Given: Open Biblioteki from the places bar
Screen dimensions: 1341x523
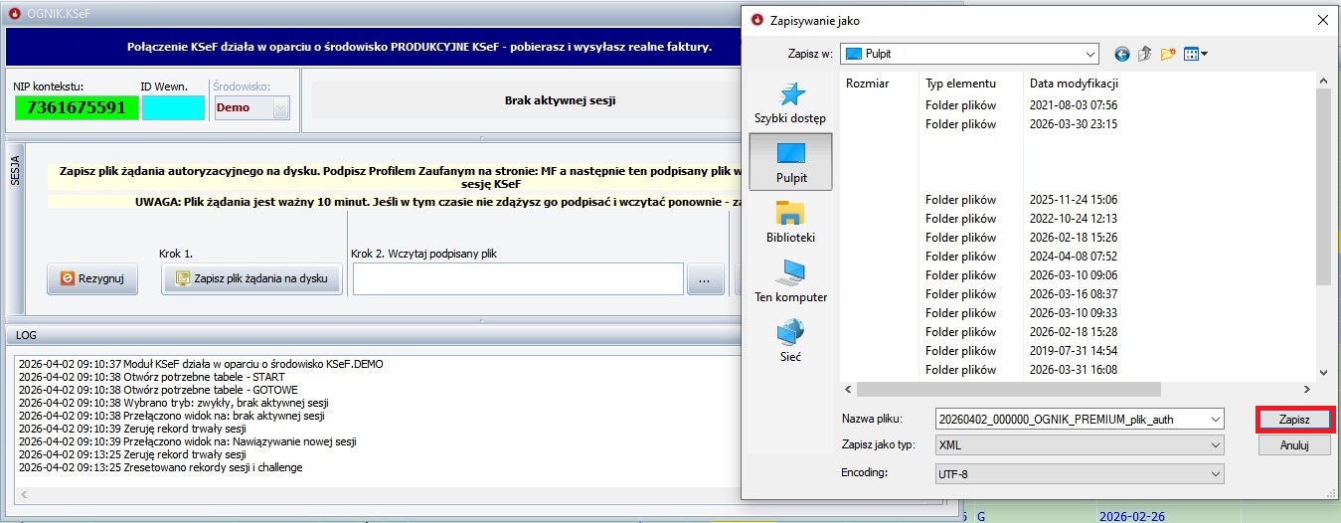Looking at the screenshot, I should pyautogui.click(x=790, y=222).
